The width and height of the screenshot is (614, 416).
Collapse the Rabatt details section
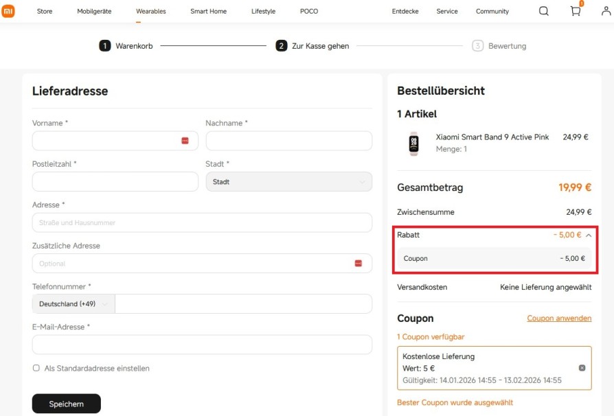[589, 235]
